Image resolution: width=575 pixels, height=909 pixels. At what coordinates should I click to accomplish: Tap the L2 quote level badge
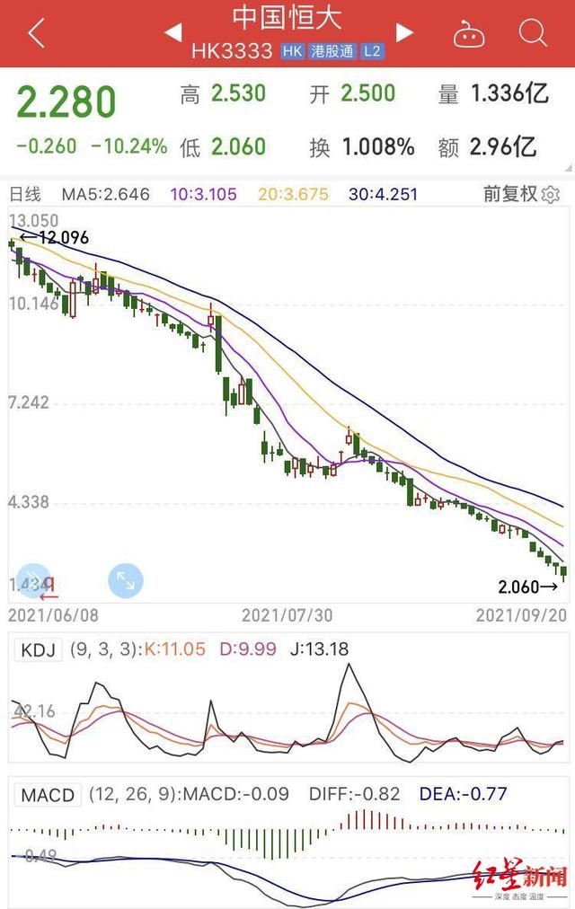click(x=372, y=51)
